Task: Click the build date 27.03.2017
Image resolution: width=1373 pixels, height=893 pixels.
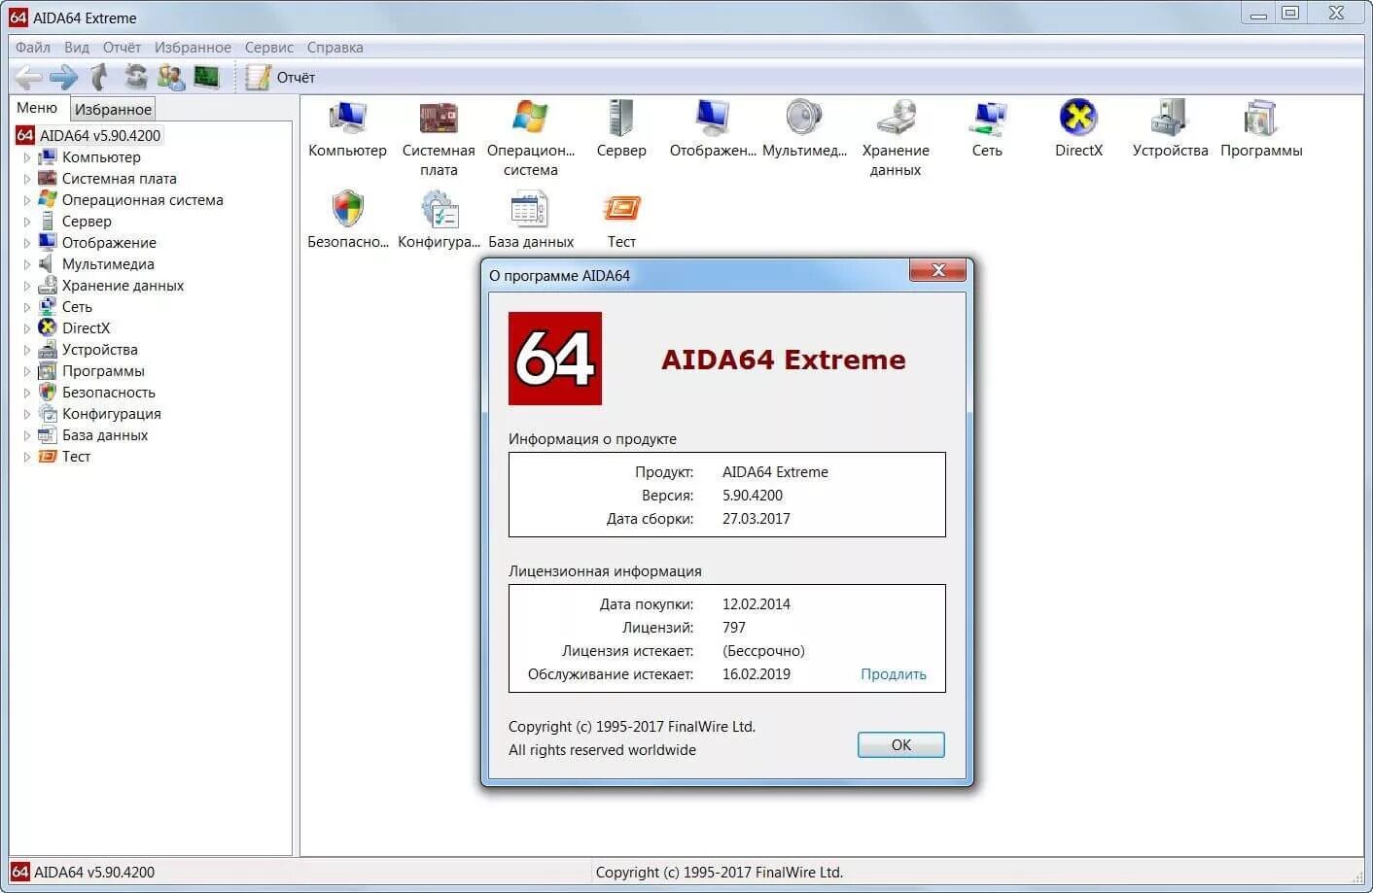Action: tap(757, 519)
